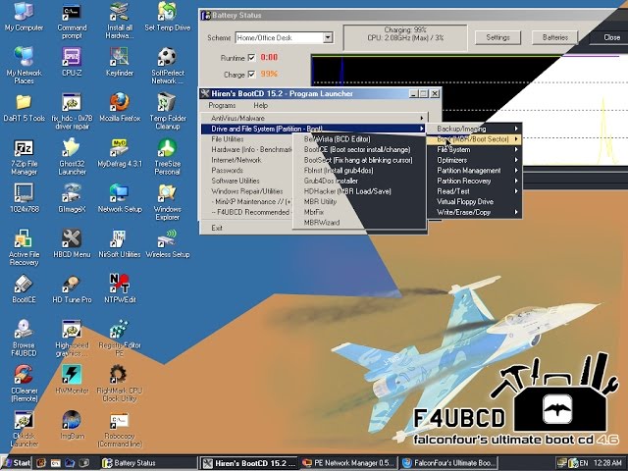Expand the Partition Management submenu
Screen dimensions: 628x471
tap(475, 170)
